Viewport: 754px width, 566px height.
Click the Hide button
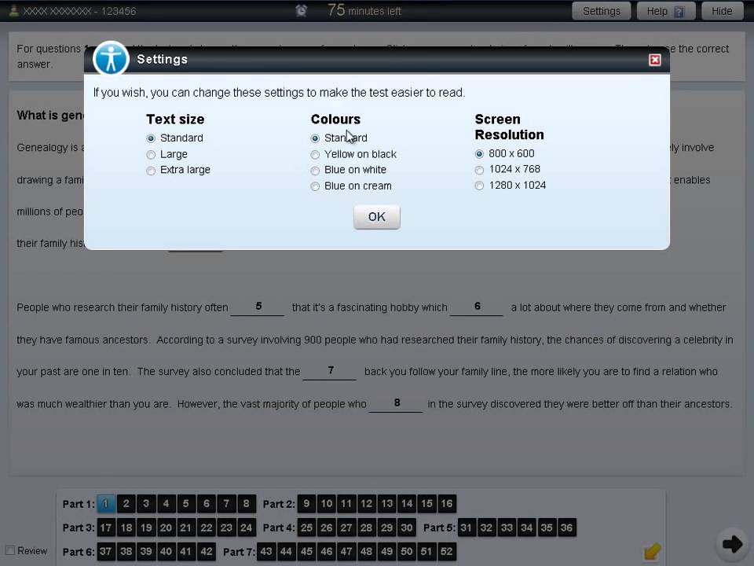pos(722,11)
